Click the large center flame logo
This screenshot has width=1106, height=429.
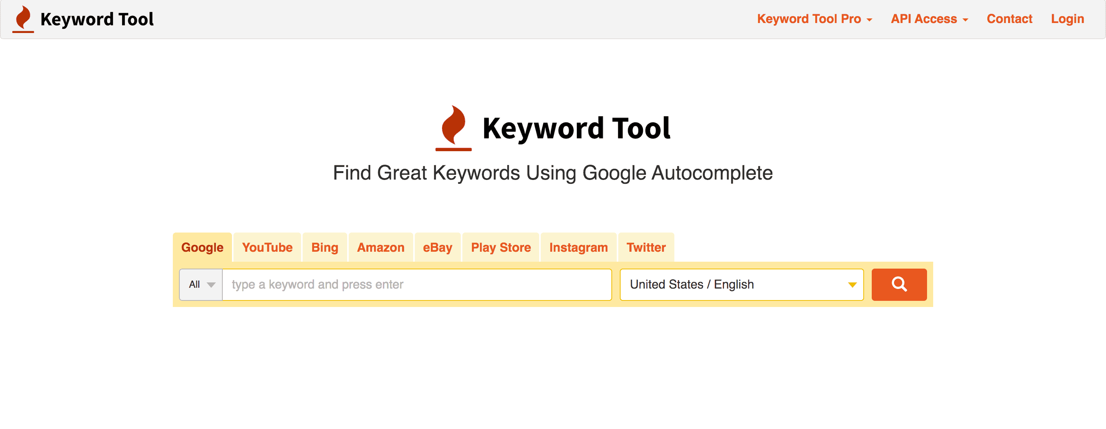[454, 127]
